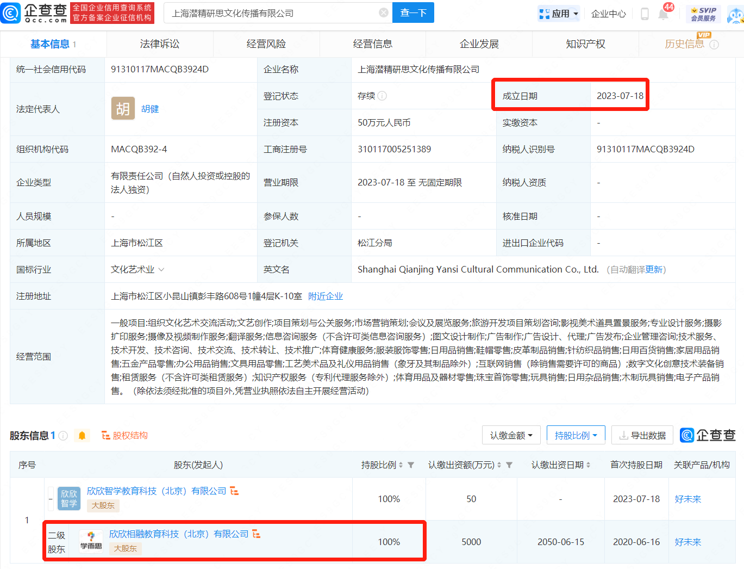Open 好未来 link in first shareholder row
The height and width of the screenshot is (569, 744).
688,499
